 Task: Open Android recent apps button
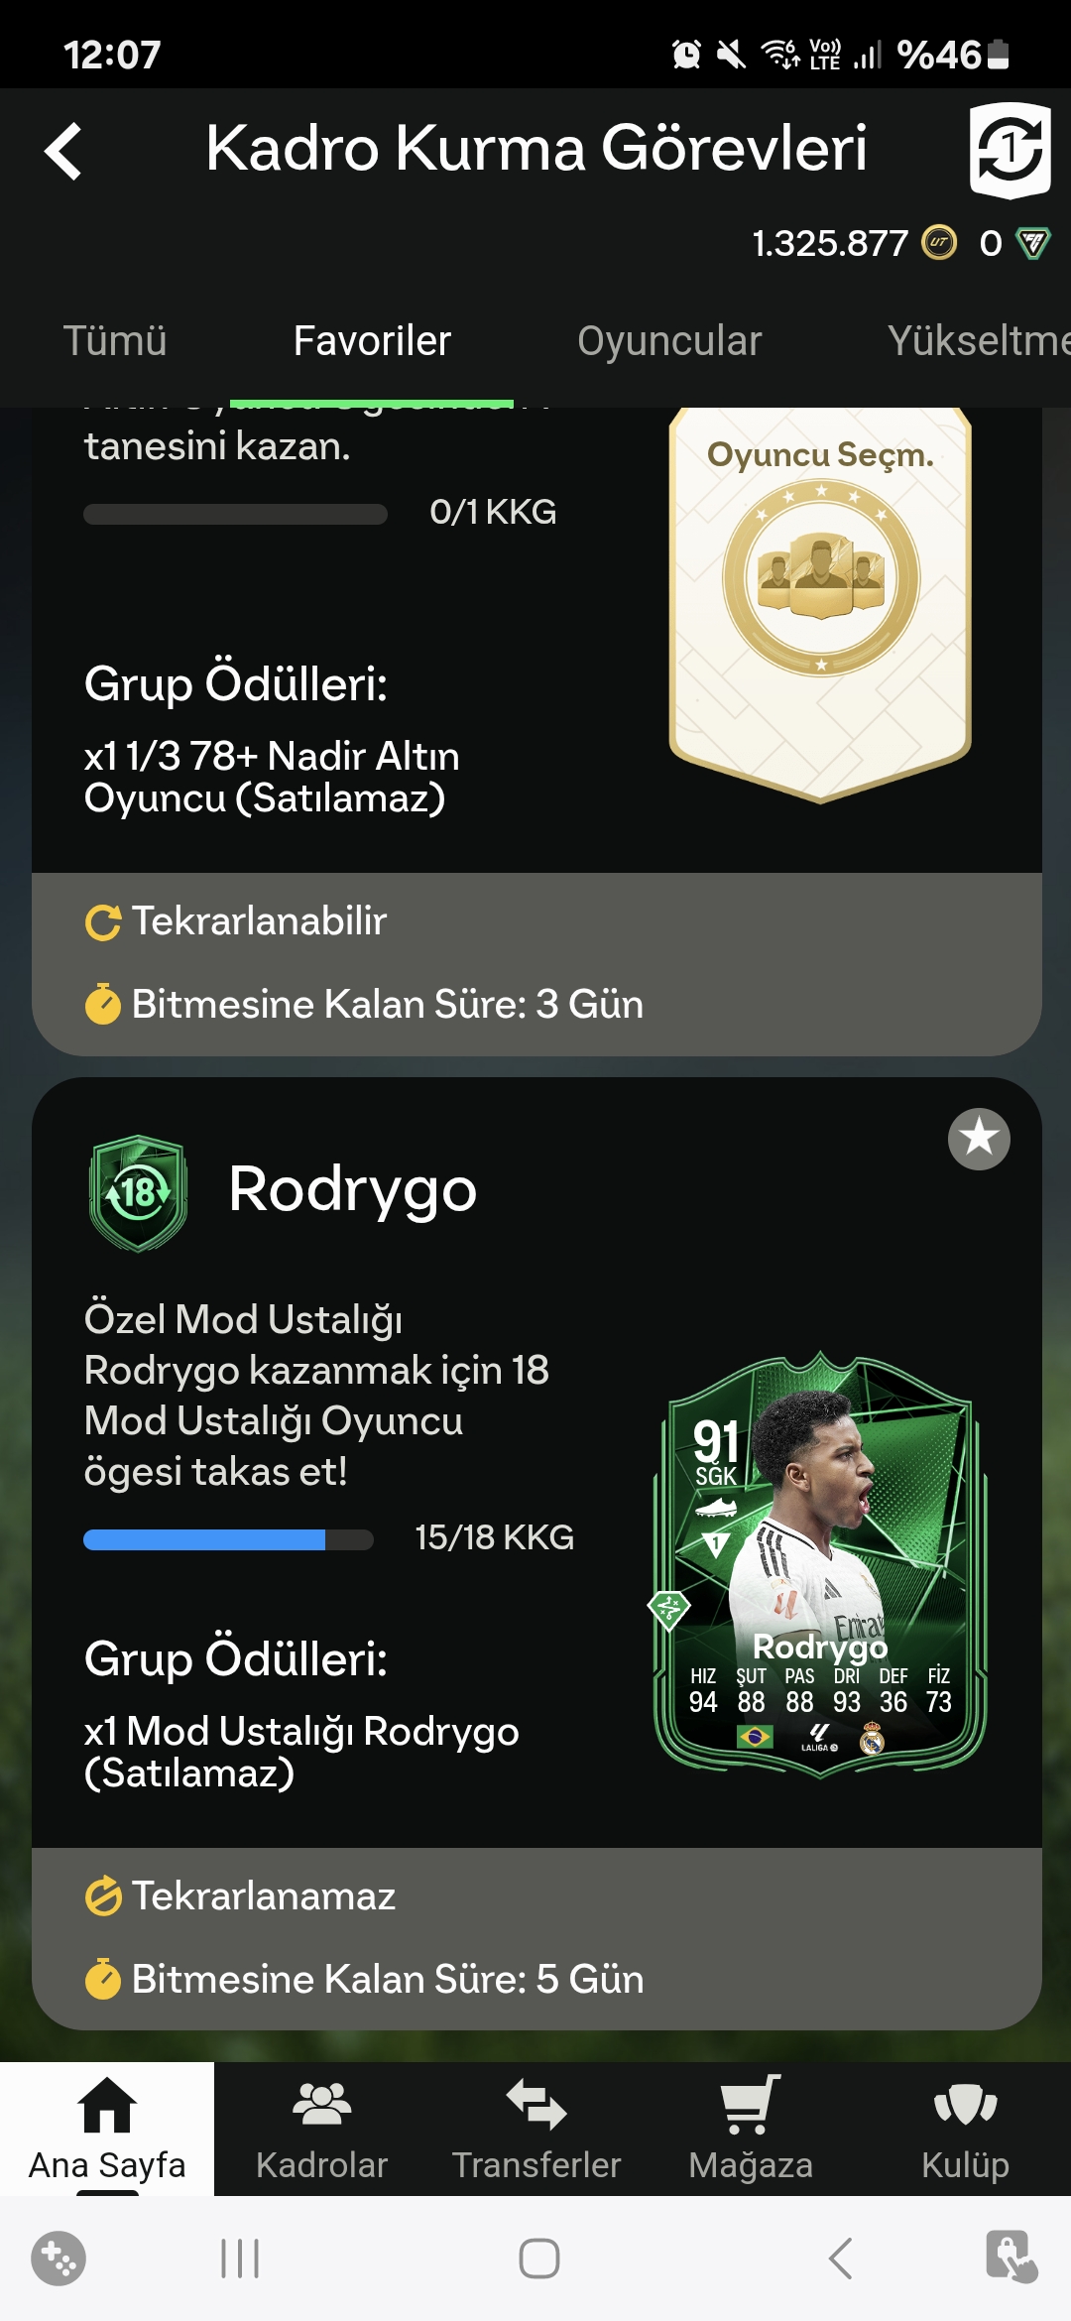click(x=240, y=2259)
